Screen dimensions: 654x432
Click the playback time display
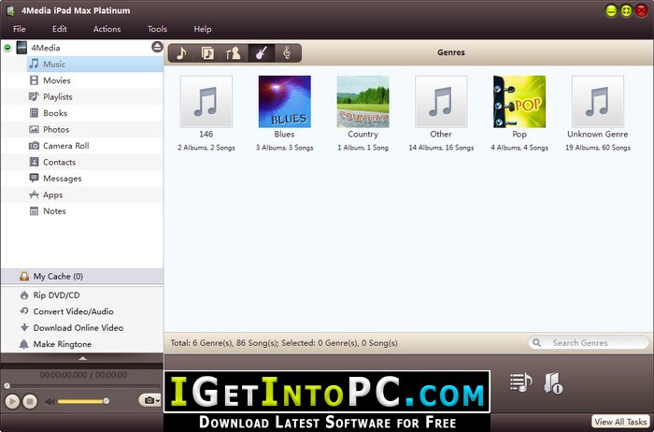coord(83,375)
